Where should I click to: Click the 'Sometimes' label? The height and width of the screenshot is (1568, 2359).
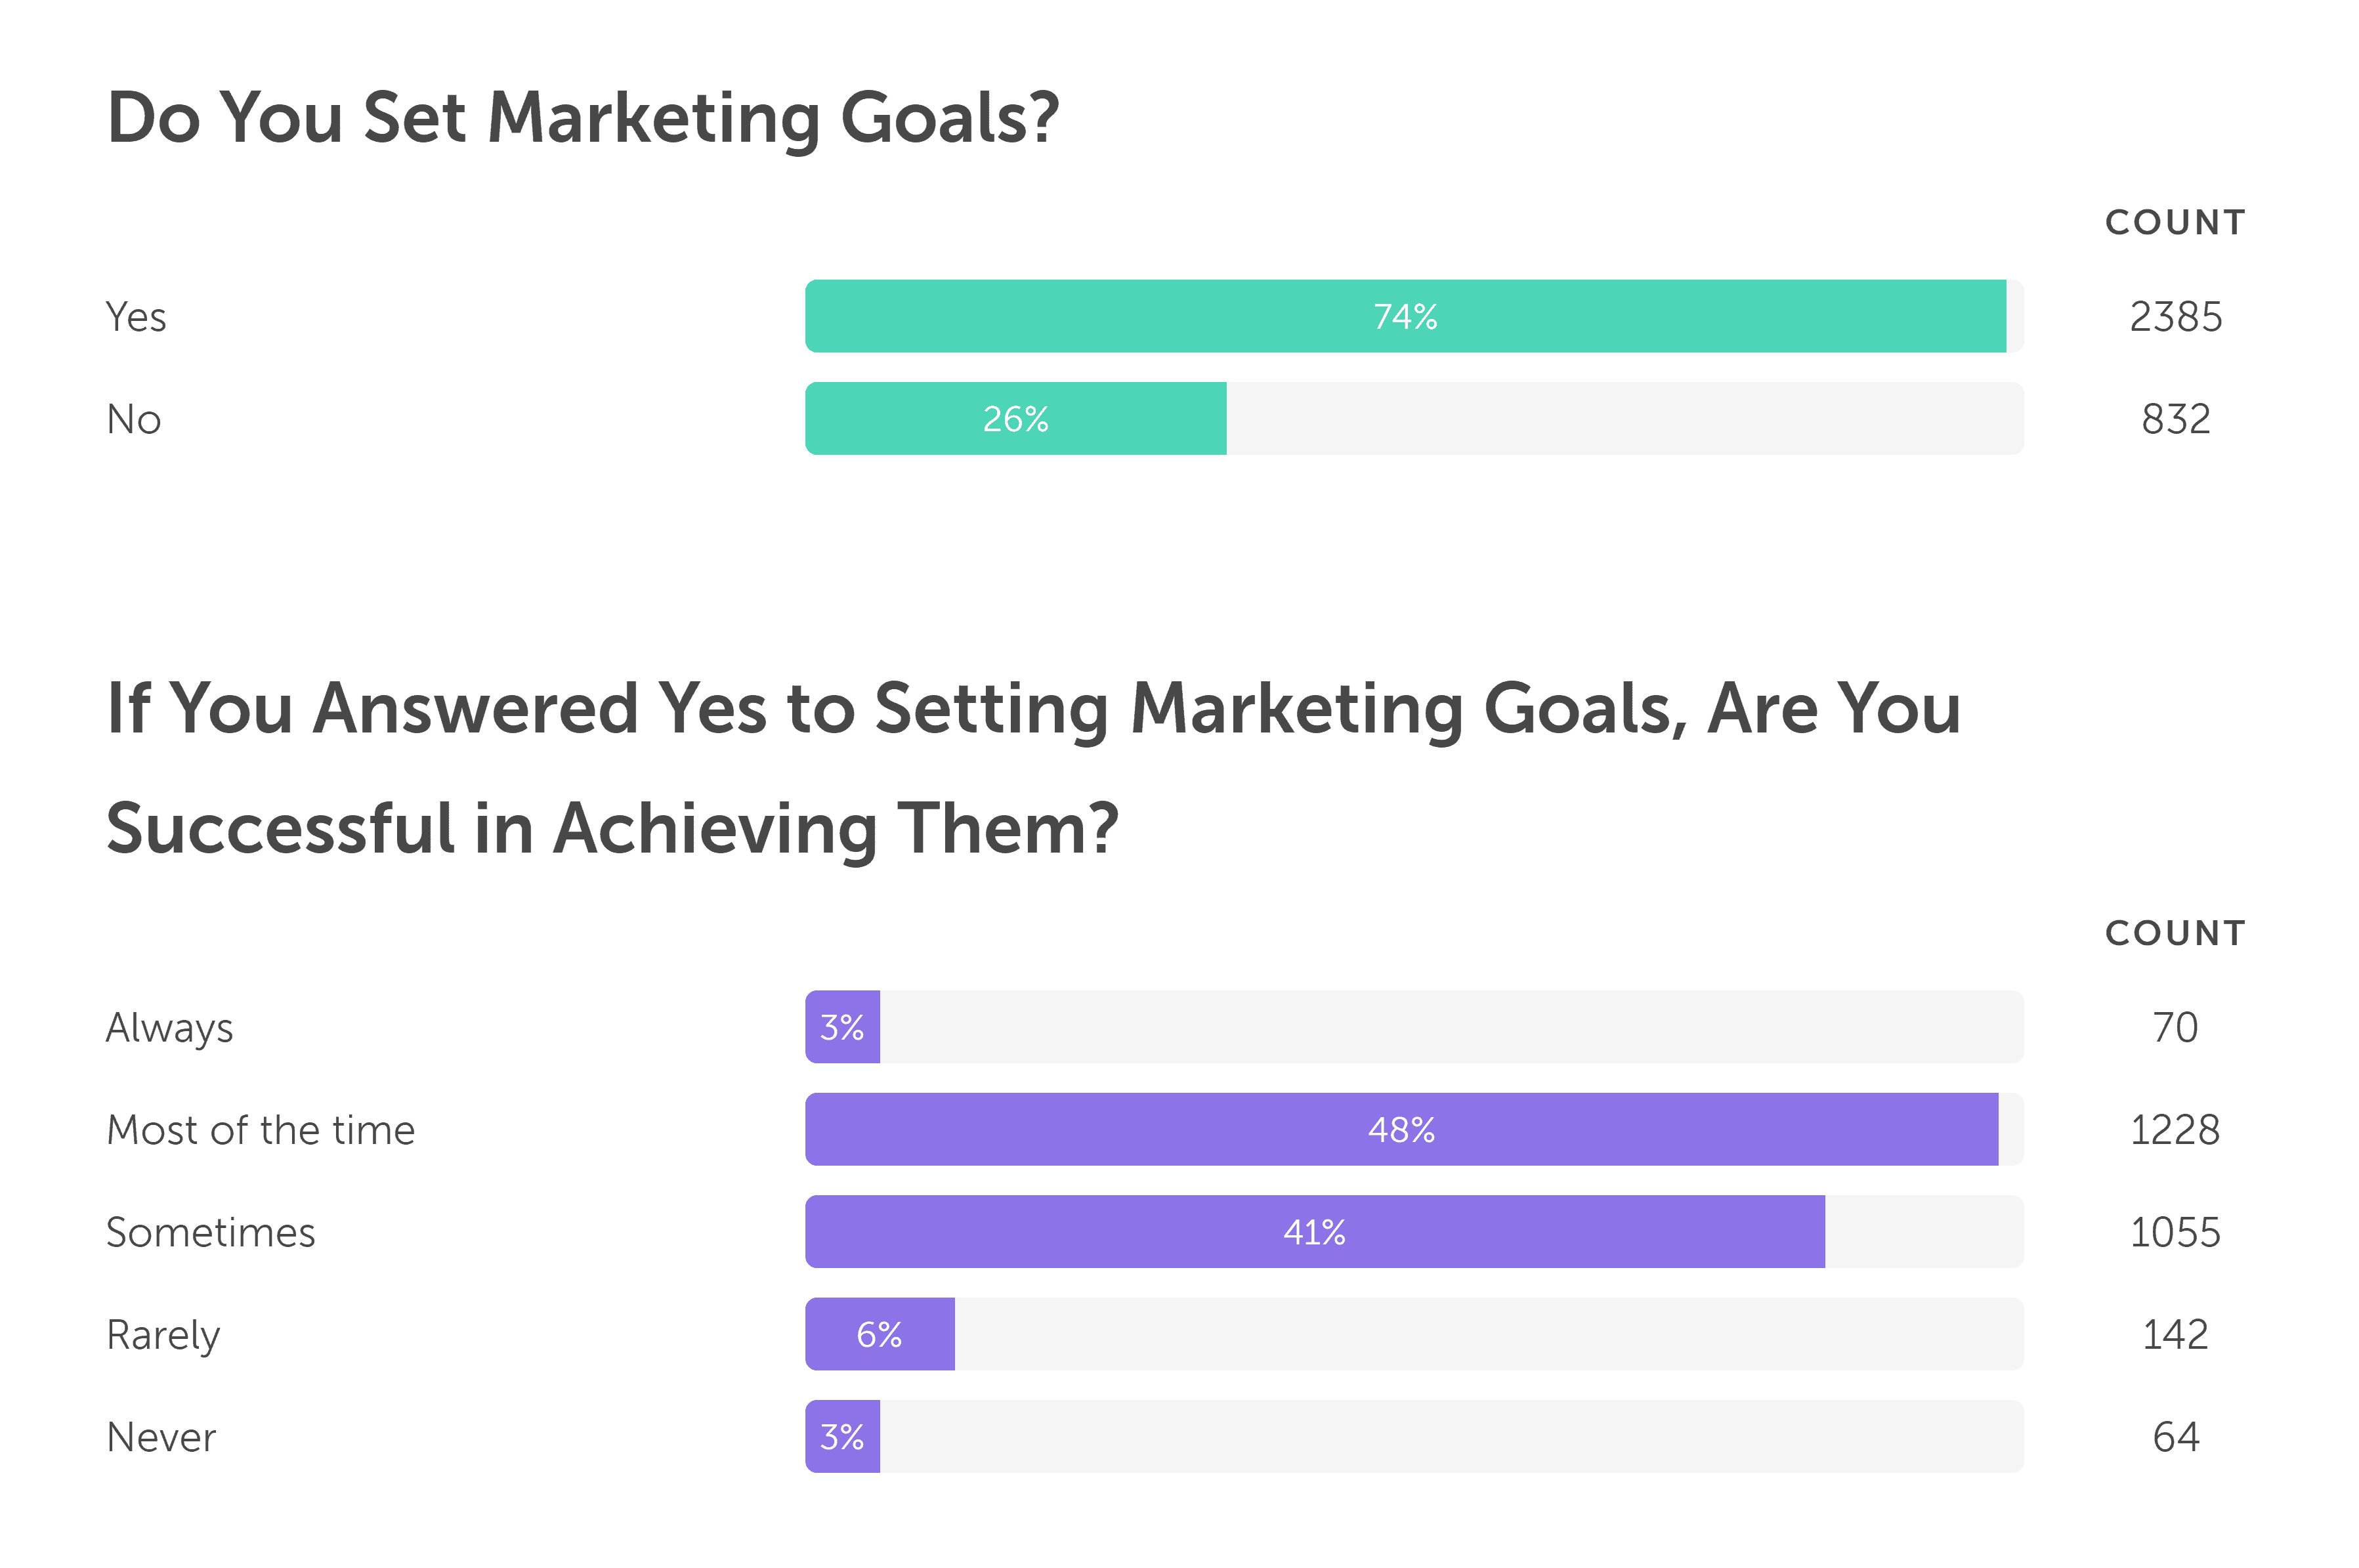pyautogui.click(x=211, y=1232)
